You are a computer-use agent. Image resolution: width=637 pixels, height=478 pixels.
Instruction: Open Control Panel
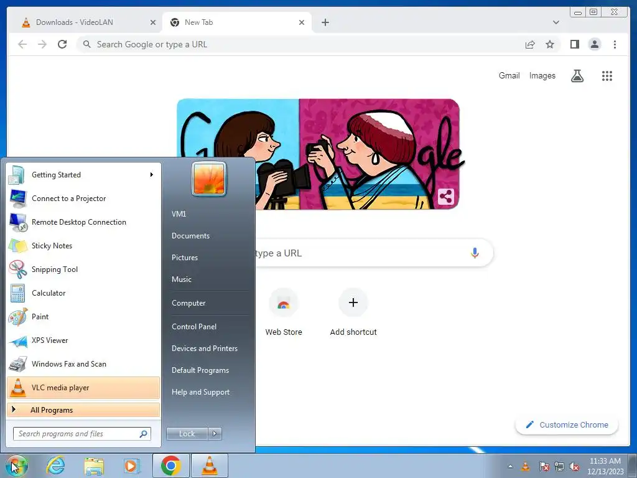[194, 327]
